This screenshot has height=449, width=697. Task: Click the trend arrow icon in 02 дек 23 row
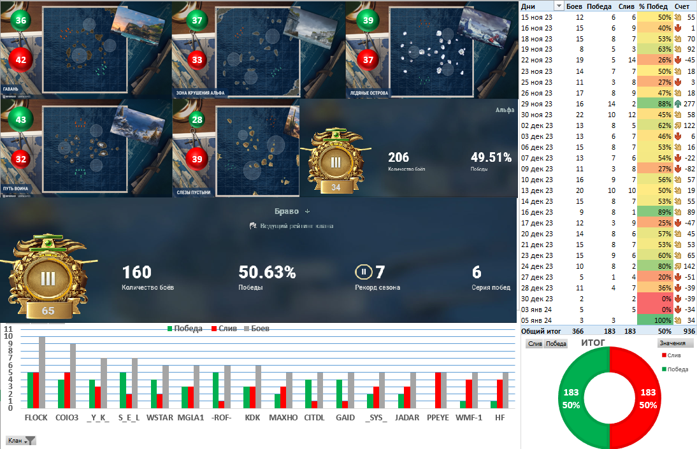pos(678,125)
